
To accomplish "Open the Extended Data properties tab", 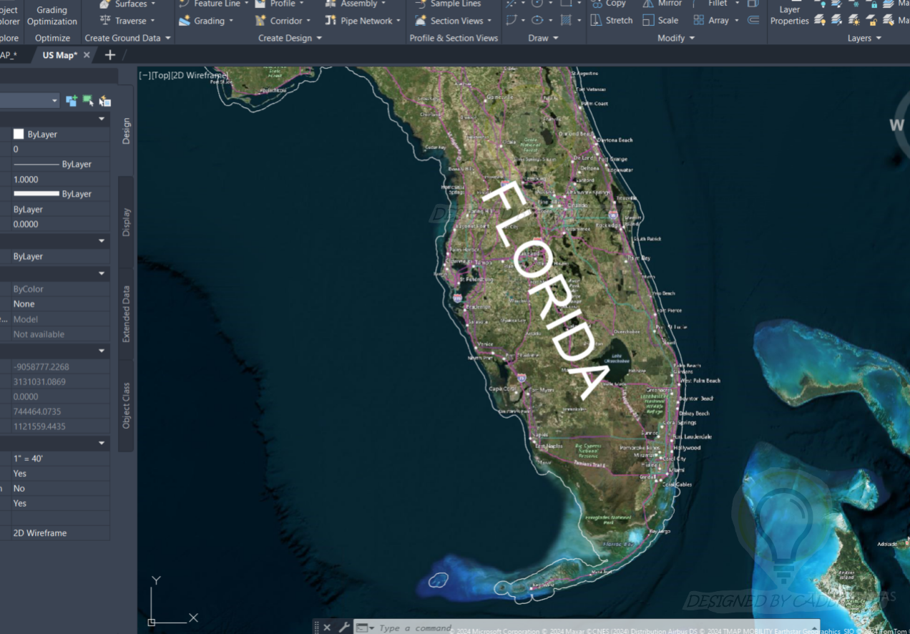I will click(x=126, y=315).
